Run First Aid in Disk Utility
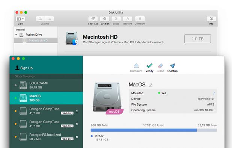The height and width of the screenshot is (148, 232). click(x=93, y=19)
